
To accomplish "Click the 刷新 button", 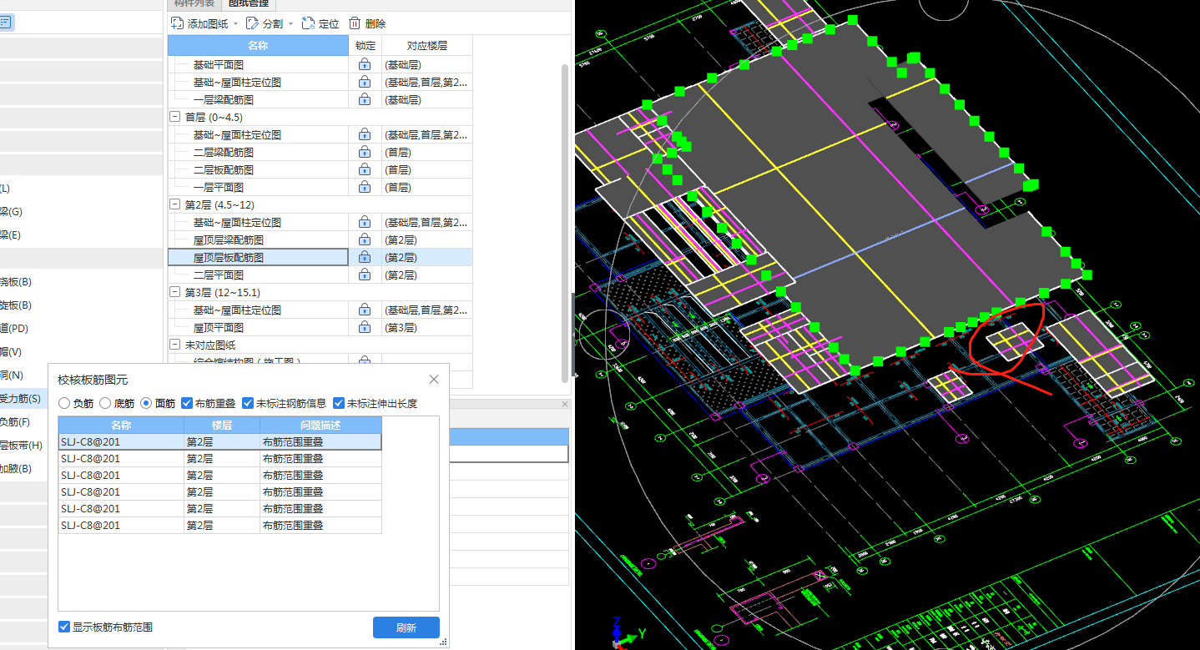I will point(406,627).
